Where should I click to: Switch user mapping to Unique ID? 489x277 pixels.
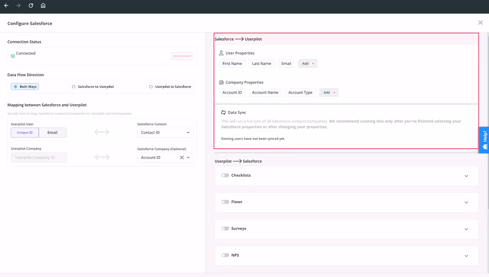pyautogui.click(x=25, y=133)
